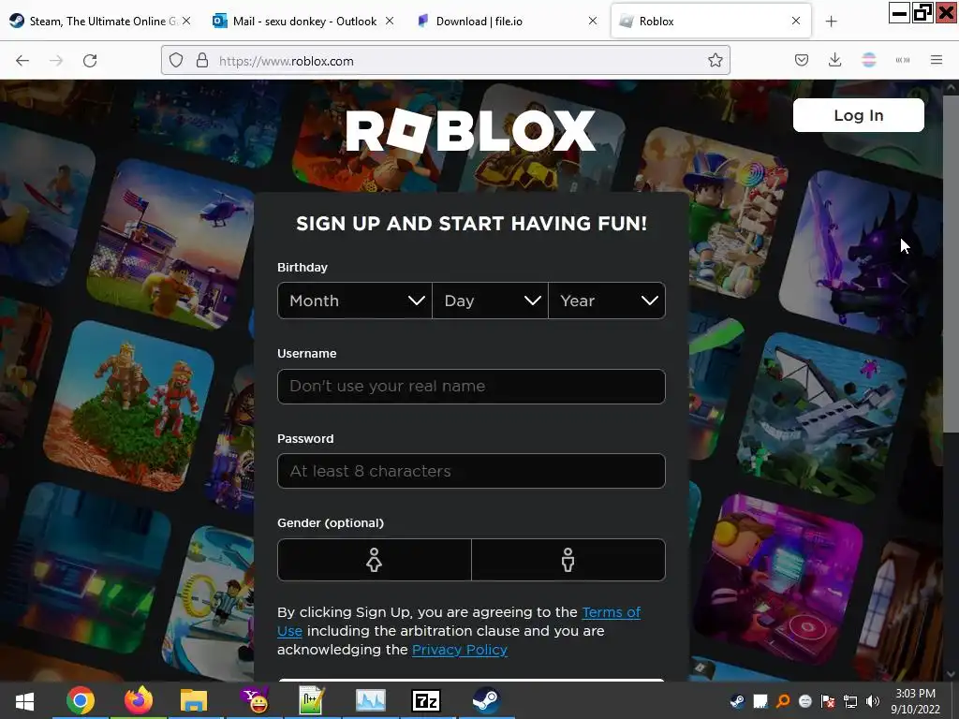Open the Windows Start menu
This screenshot has width=959, height=719.
(x=24, y=700)
